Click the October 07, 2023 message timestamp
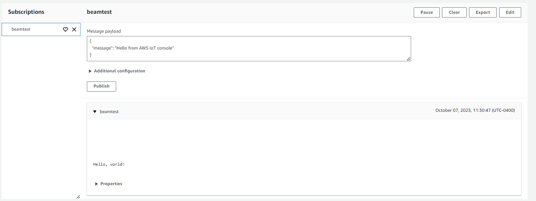This screenshot has width=536, height=201. click(x=475, y=110)
